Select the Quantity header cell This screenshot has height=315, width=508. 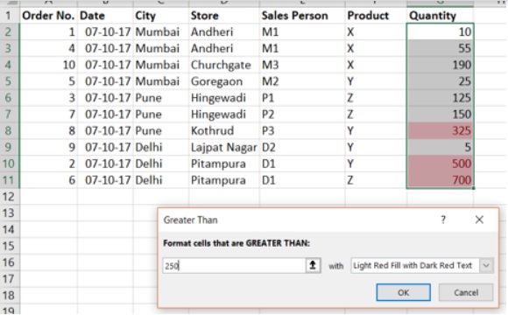tap(440, 15)
